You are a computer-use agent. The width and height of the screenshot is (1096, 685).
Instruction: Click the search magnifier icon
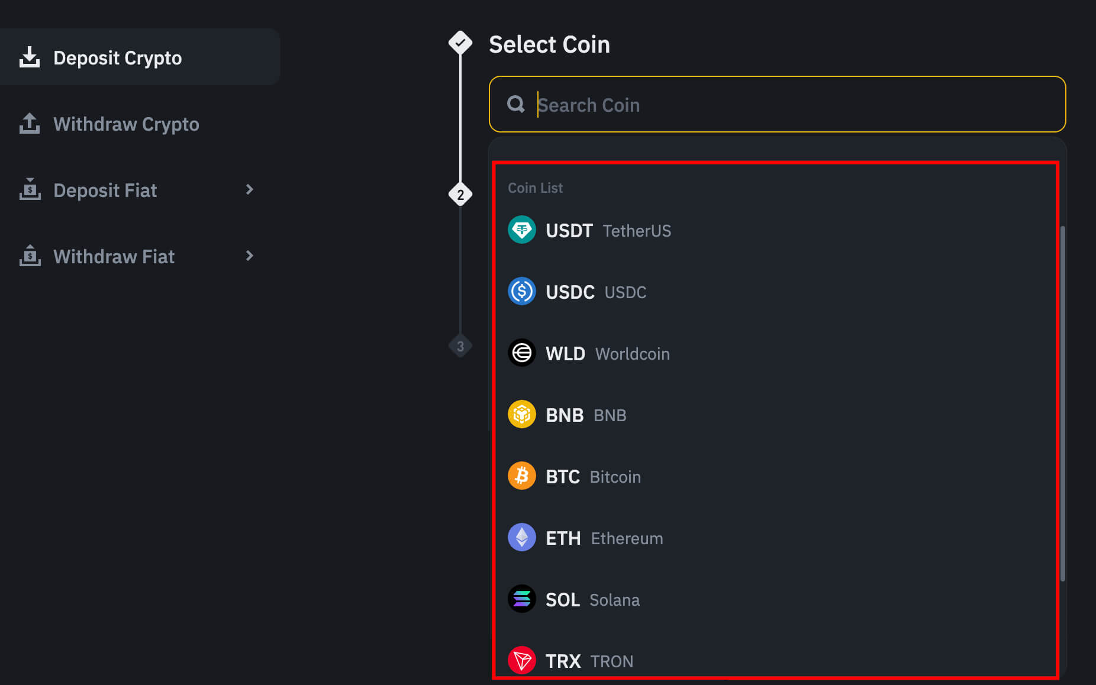[x=515, y=105]
